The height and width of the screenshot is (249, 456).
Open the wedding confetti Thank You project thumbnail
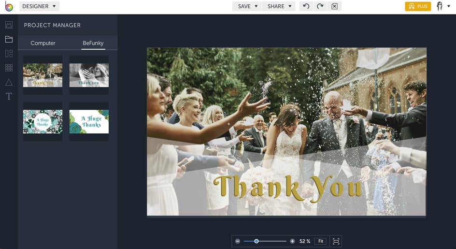coord(43,75)
